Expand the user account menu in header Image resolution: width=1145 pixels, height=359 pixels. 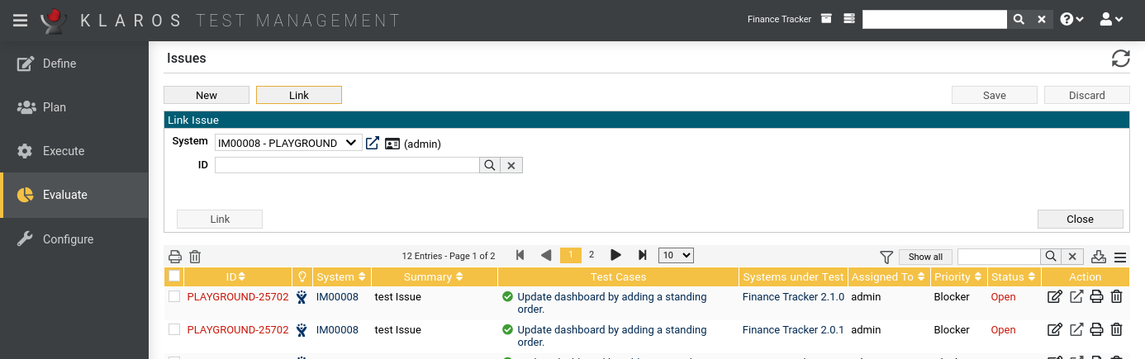(1112, 19)
